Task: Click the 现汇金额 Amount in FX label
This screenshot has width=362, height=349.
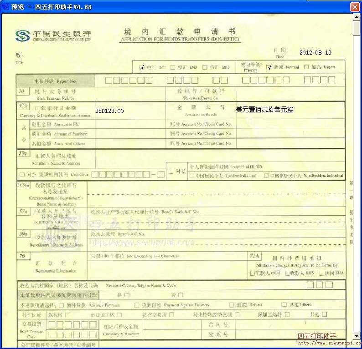Action: (55, 124)
